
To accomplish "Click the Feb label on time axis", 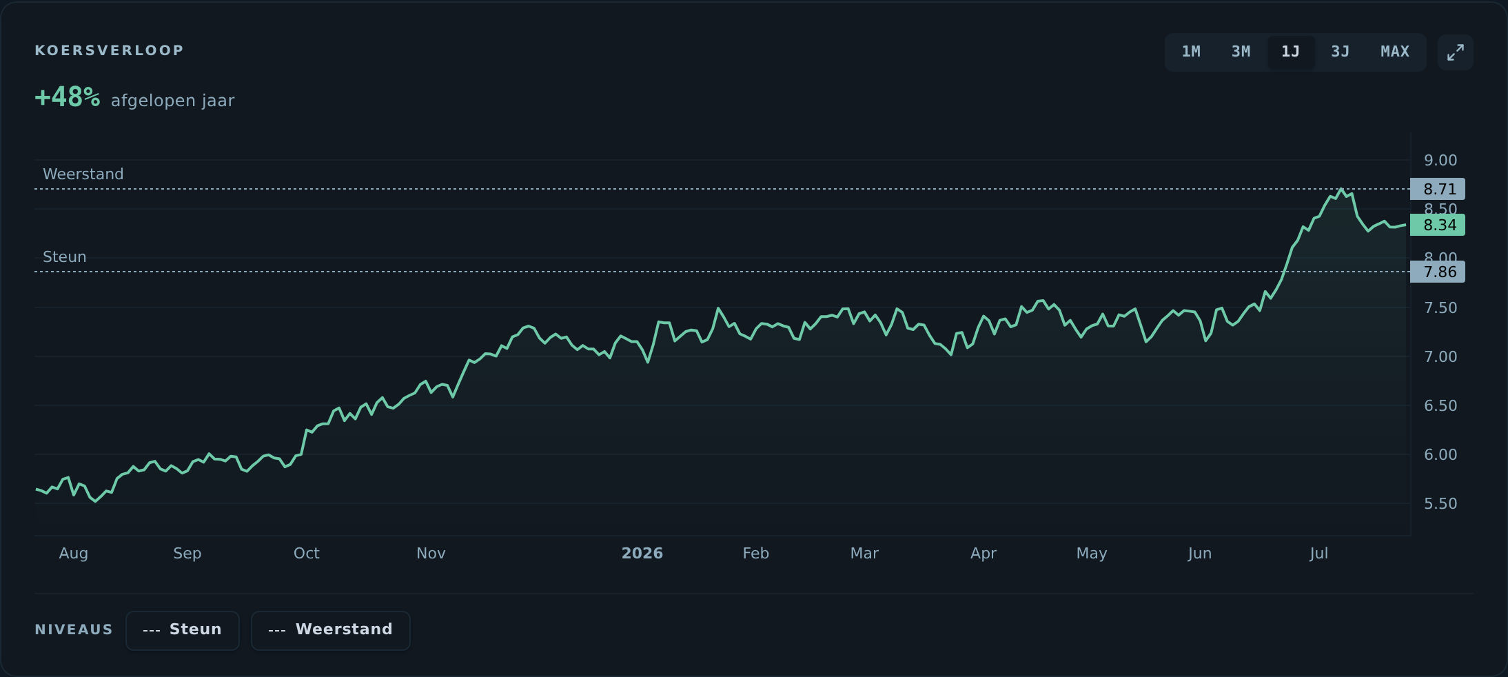I will tap(756, 554).
